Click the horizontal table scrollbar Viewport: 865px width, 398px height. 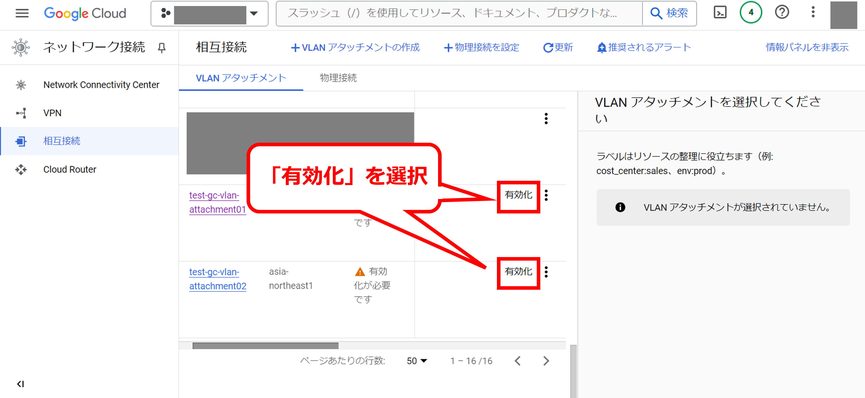pos(265,346)
